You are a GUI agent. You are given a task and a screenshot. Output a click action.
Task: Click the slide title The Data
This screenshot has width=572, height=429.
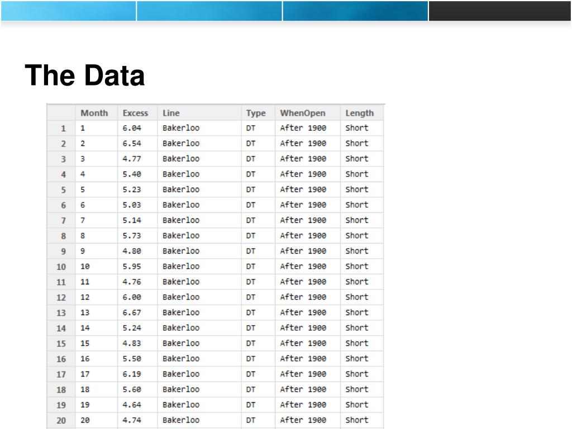(x=85, y=75)
